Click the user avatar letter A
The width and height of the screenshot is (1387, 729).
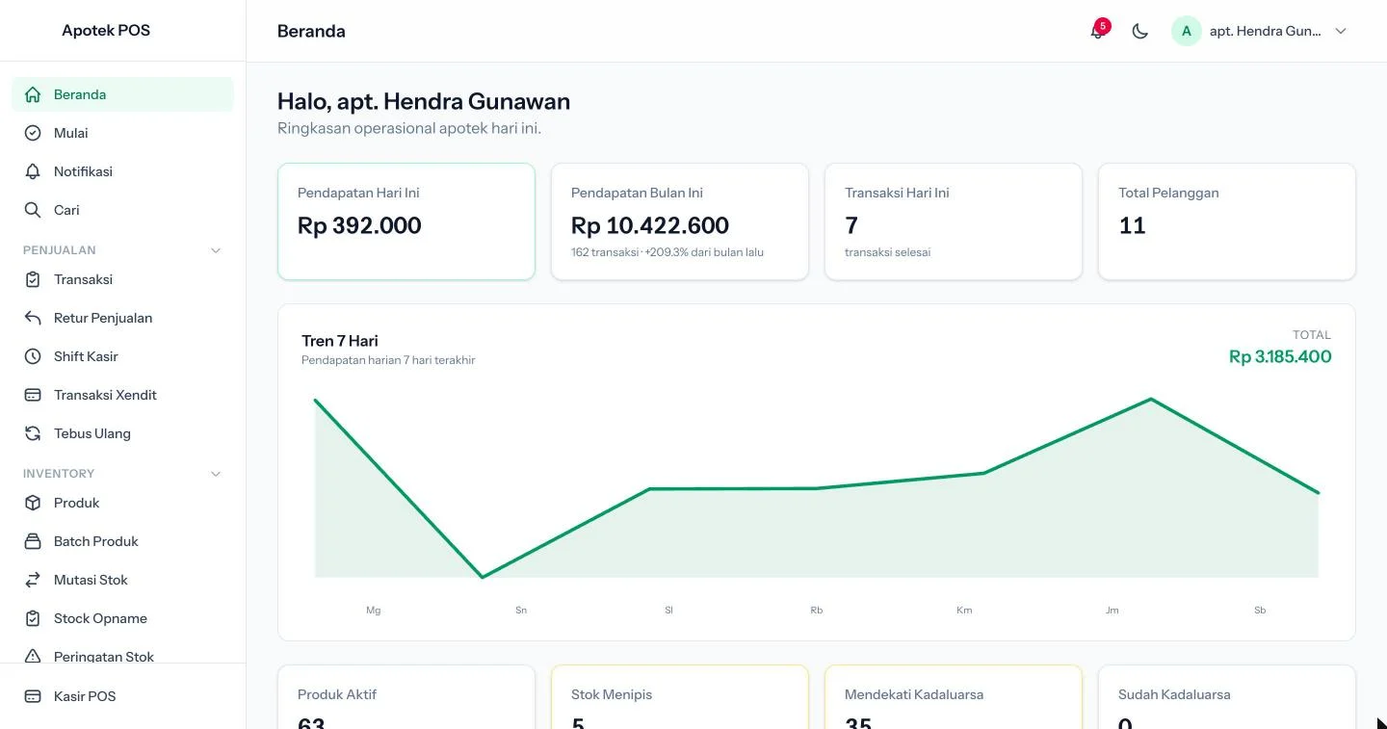(1187, 31)
